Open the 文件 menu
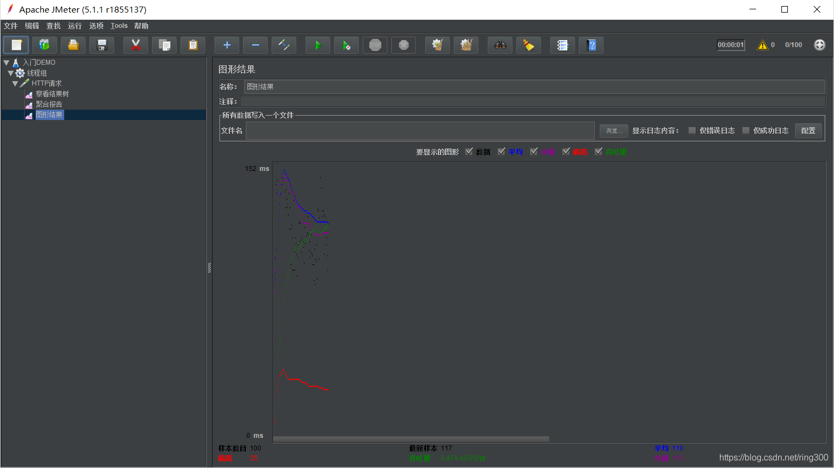The width and height of the screenshot is (834, 468). tap(10, 26)
